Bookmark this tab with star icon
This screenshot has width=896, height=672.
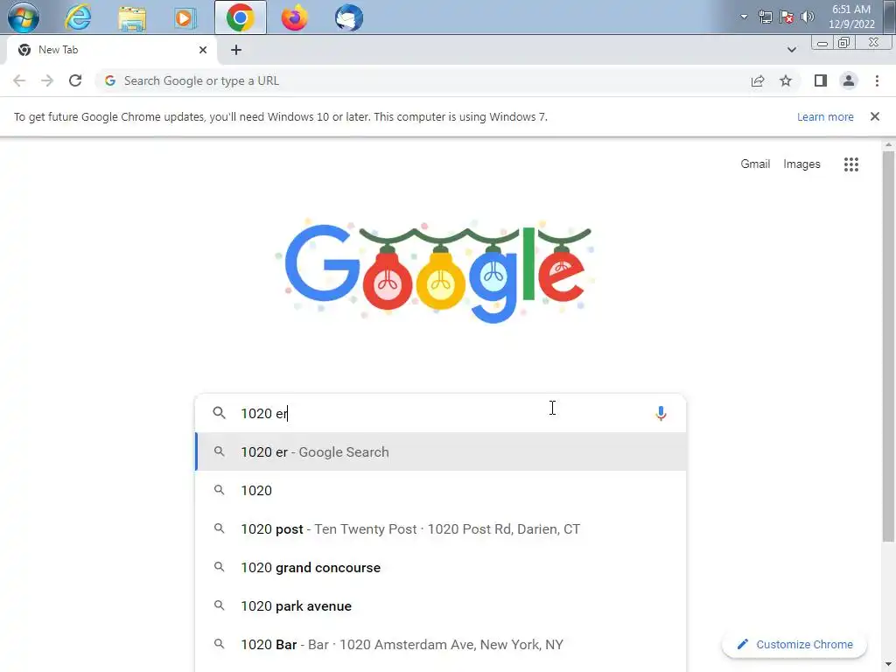[x=786, y=80]
